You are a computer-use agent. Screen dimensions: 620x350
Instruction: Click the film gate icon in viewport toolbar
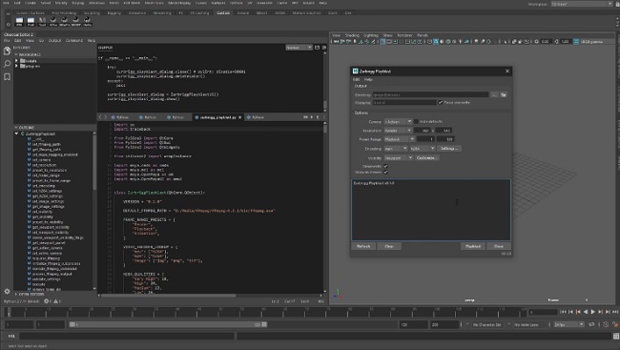[x=389, y=42]
